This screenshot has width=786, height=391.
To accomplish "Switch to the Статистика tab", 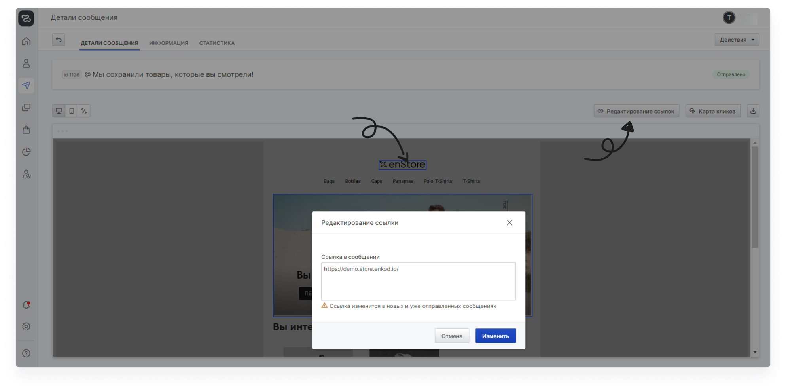I will click(217, 43).
